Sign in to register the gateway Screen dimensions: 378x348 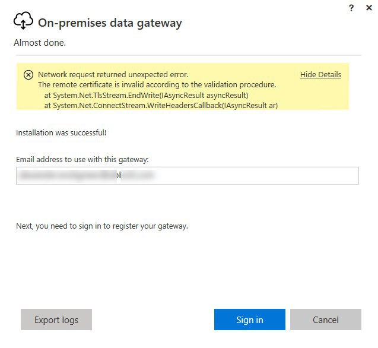coord(249,319)
